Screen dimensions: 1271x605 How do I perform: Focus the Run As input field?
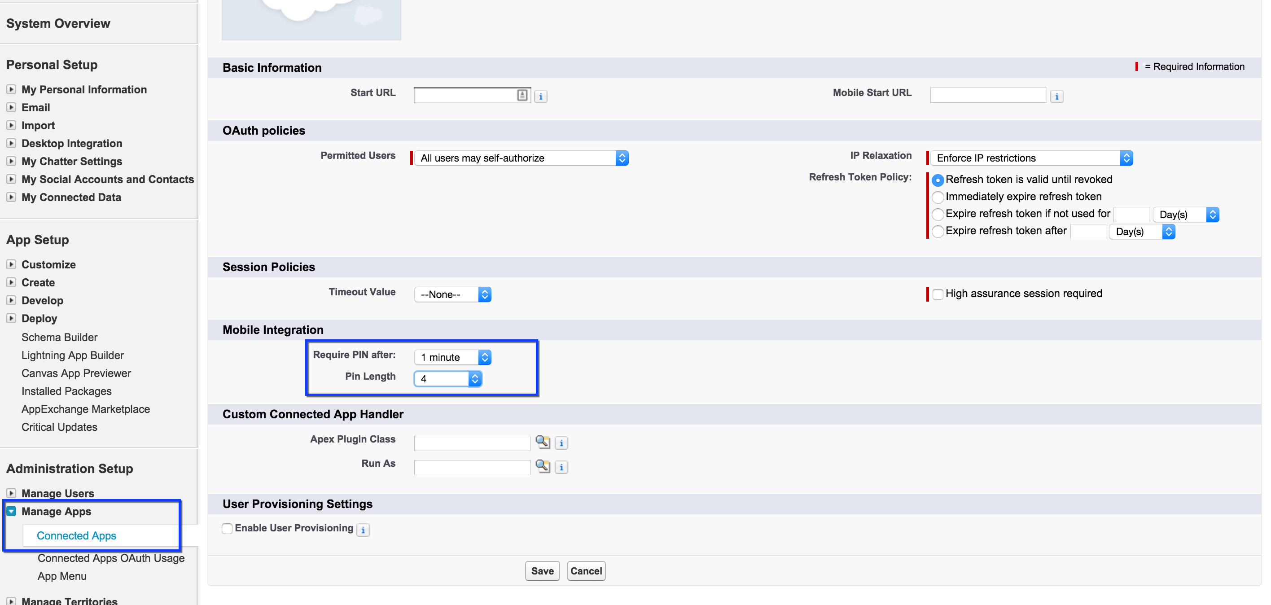[x=472, y=467]
